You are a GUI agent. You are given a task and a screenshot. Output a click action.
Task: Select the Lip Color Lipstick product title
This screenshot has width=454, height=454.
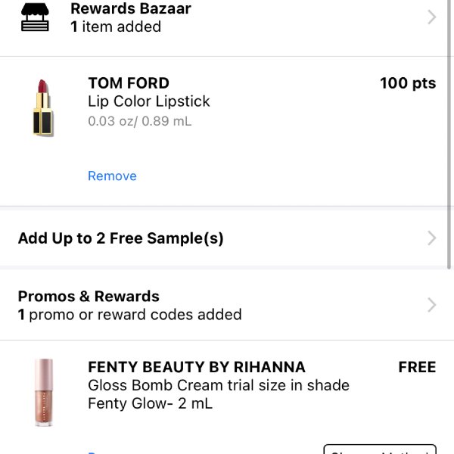pos(149,101)
